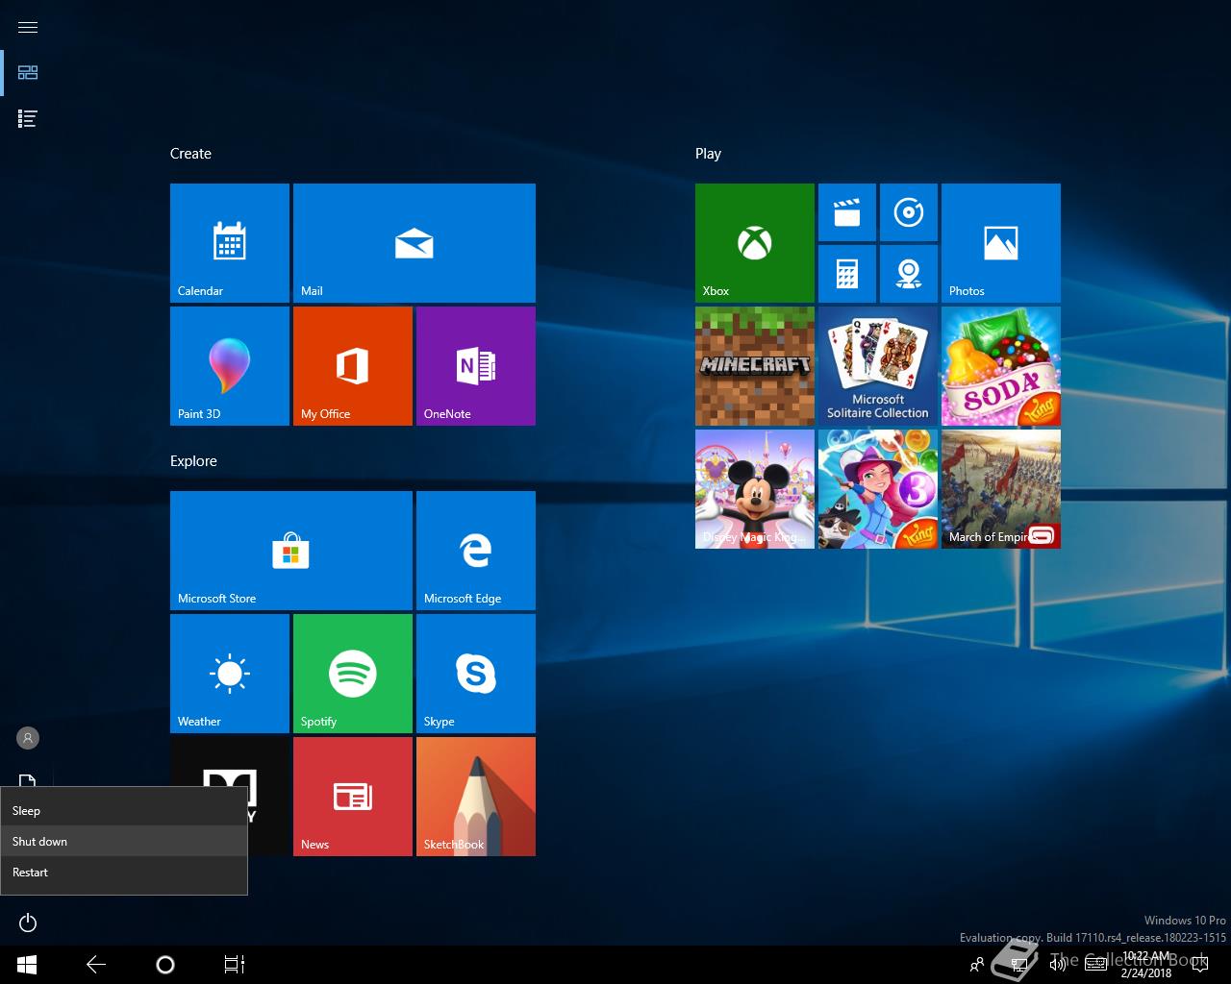Expand the Start hamburger menu
This screenshot has width=1231, height=984.
click(x=28, y=27)
